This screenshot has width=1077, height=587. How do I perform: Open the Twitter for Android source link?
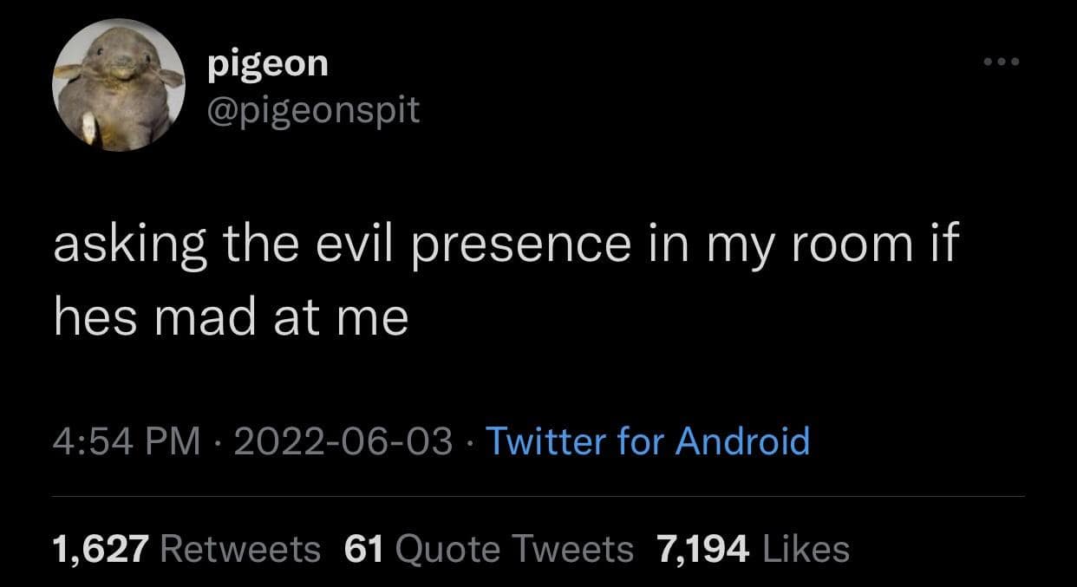[647, 440]
